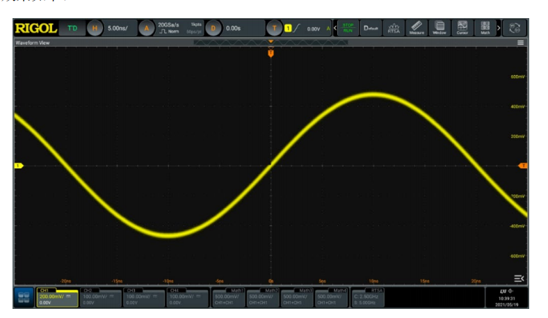Open the Waveform View hamburger menu
Viewport: 548px width, 318px height.
pos(520,43)
